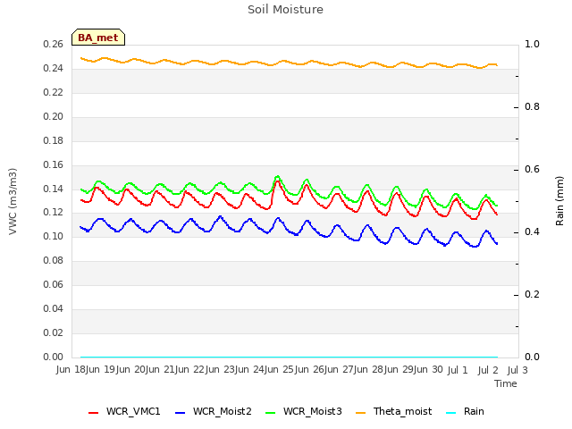Image resolution: width=572 pixels, height=429 pixels.
Task: Click the Jun 30 x-axis tick label
Action: (427, 370)
